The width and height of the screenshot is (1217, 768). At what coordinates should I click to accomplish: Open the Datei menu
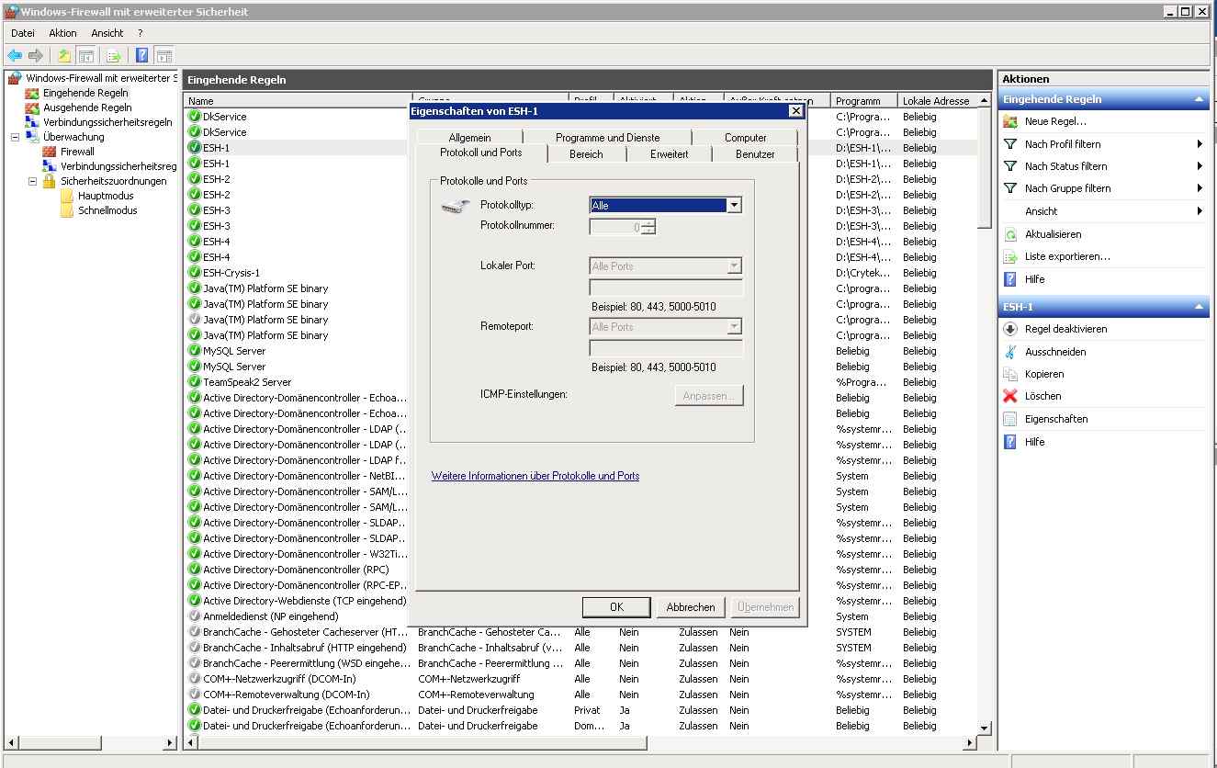22,33
